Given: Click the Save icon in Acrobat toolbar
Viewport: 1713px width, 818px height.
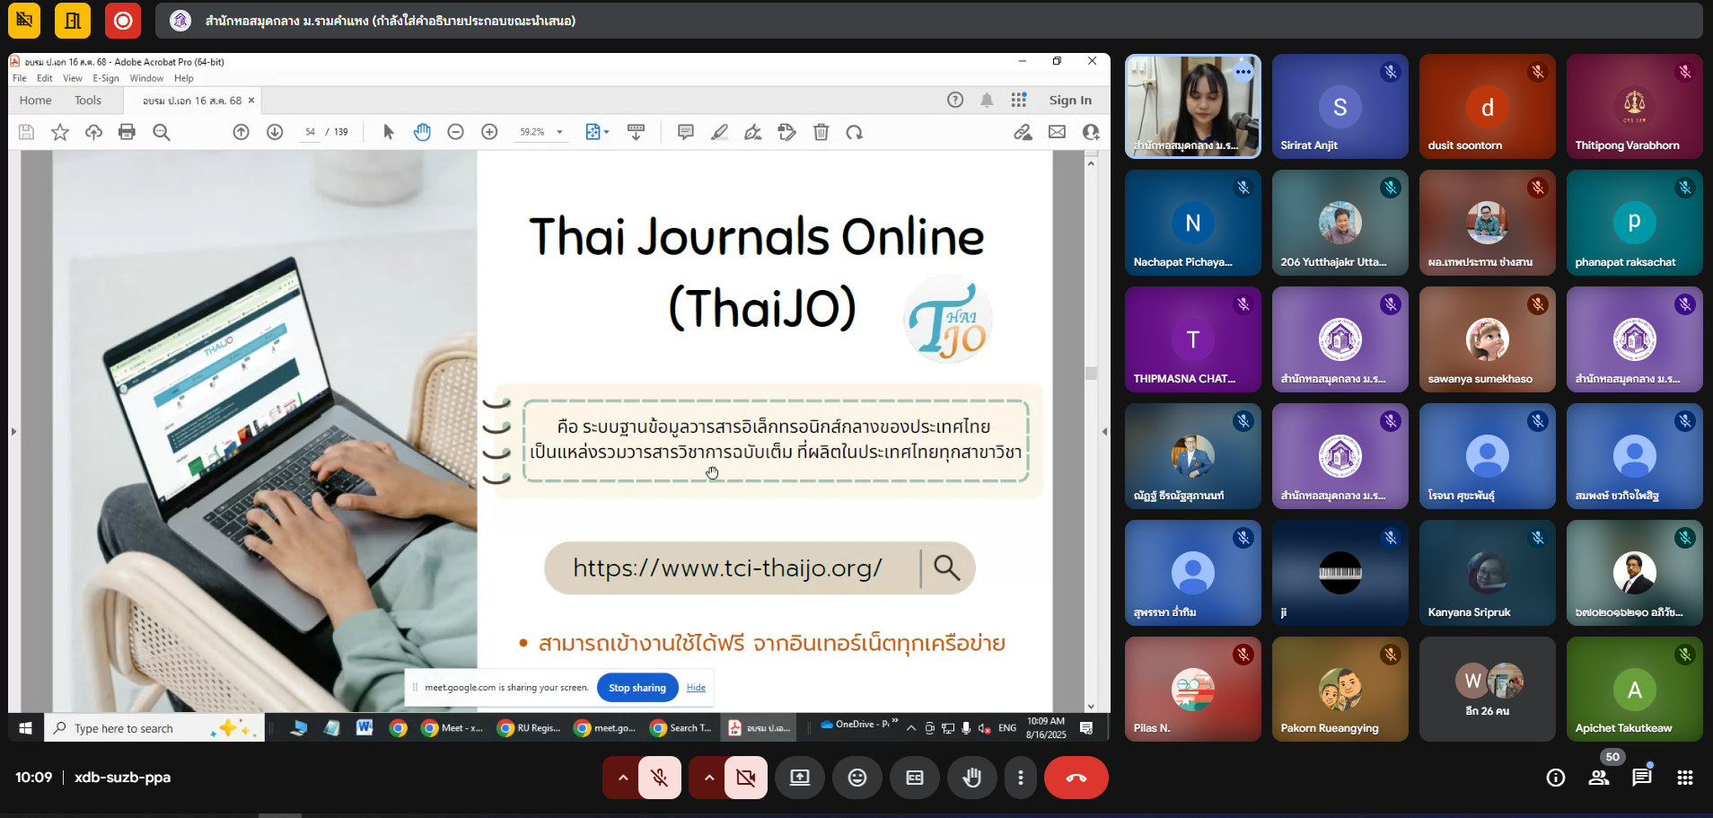Looking at the screenshot, I should [x=26, y=132].
